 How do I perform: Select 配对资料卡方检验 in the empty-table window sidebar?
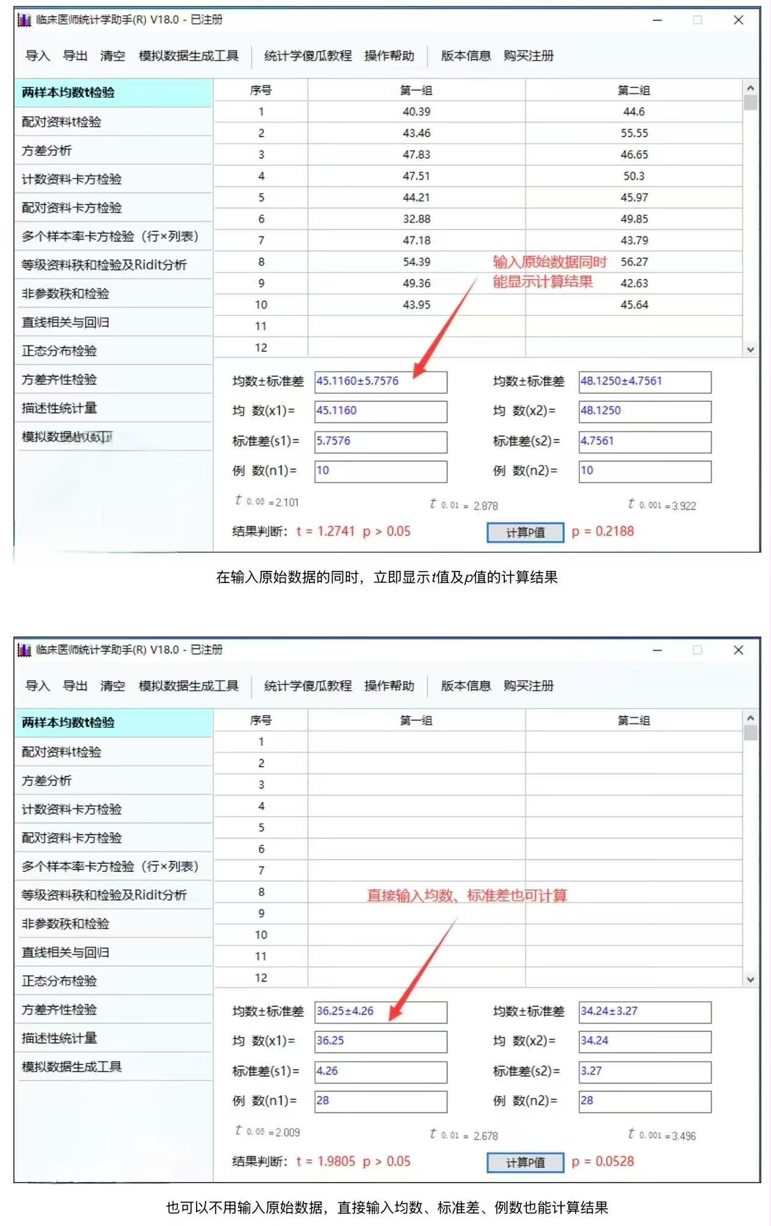[114, 837]
